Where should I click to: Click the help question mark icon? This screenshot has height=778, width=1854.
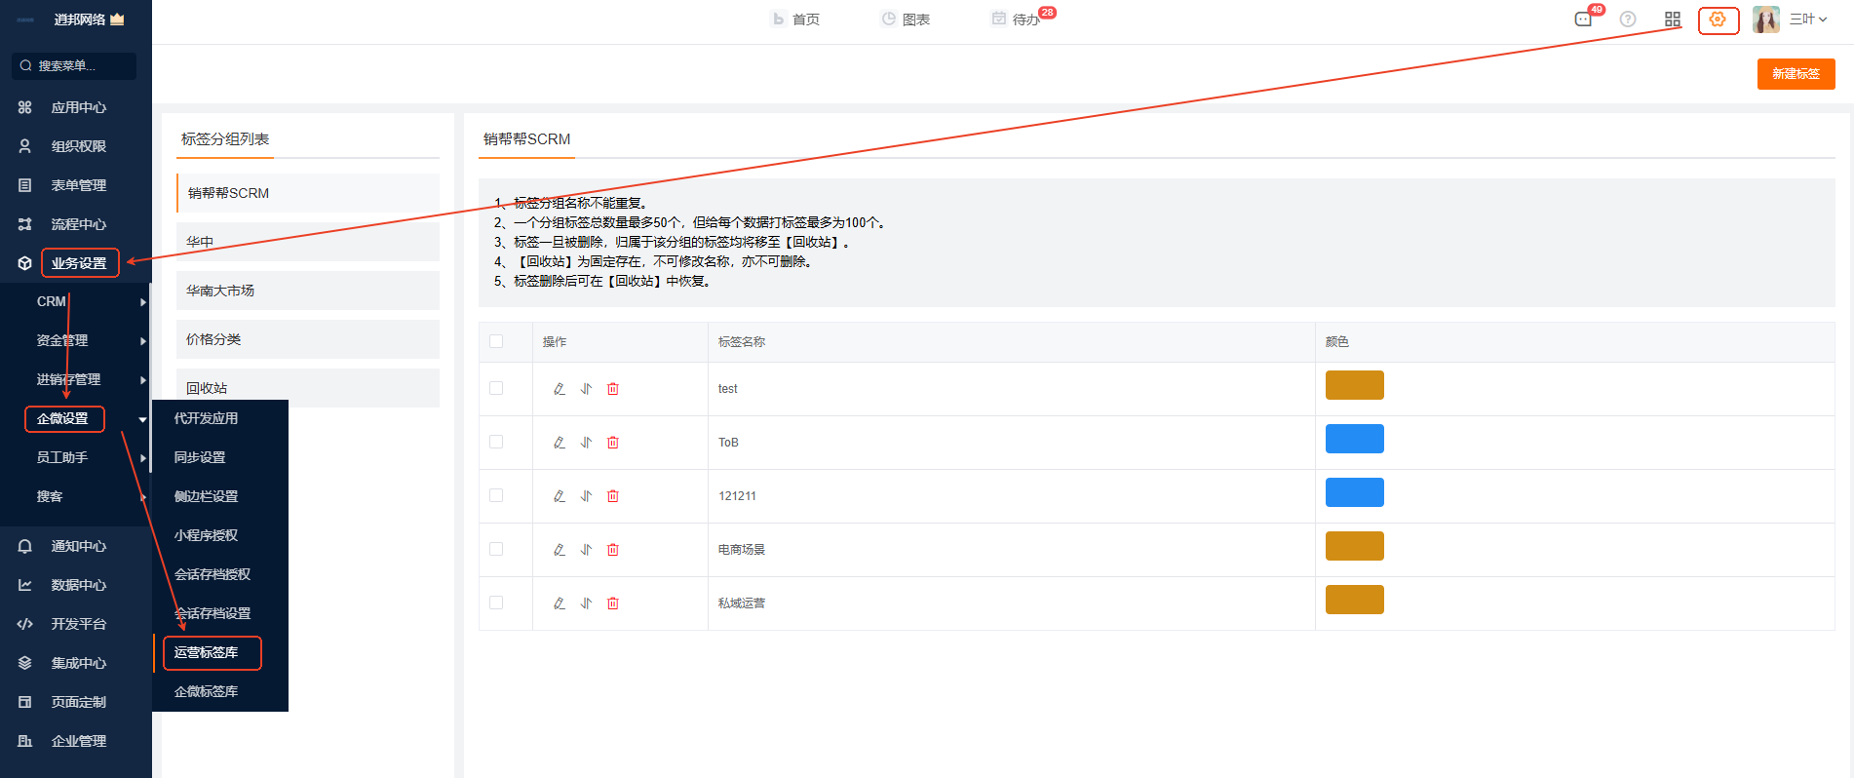1628,19
